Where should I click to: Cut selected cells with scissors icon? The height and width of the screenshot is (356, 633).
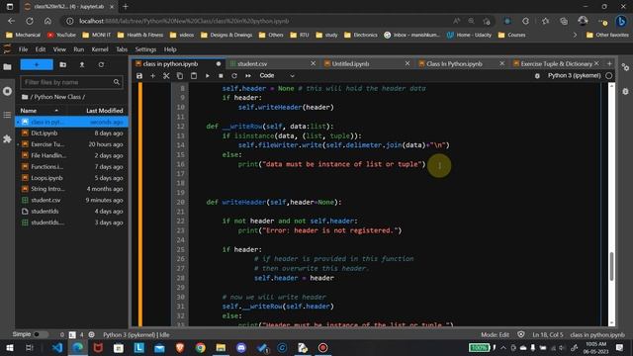tap(166, 76)
